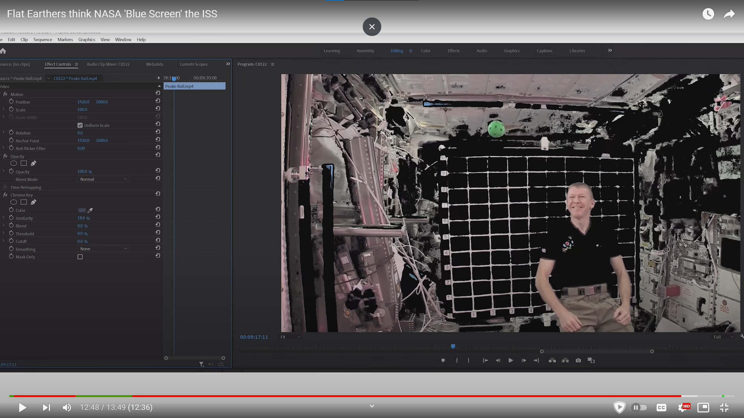Image resolution: width=744 pixels, height=418 pixels.
Task: Toggle Position animation stopwatch
Action: pos(11,101)
